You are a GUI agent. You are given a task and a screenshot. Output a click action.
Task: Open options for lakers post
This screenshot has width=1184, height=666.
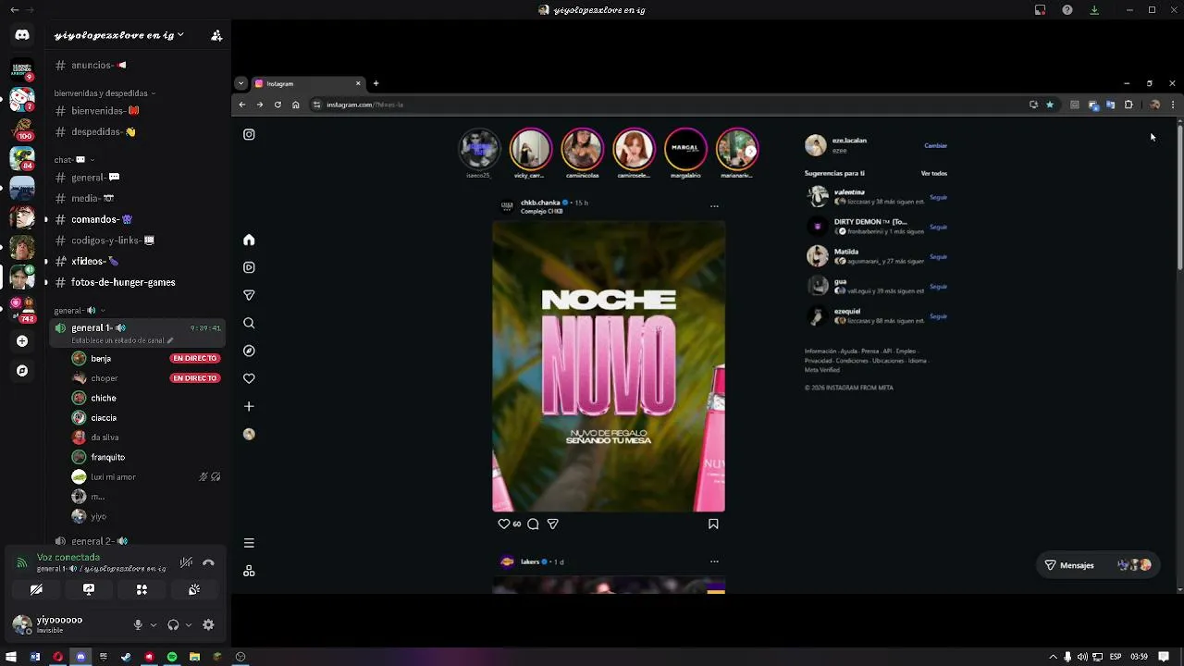714,561
